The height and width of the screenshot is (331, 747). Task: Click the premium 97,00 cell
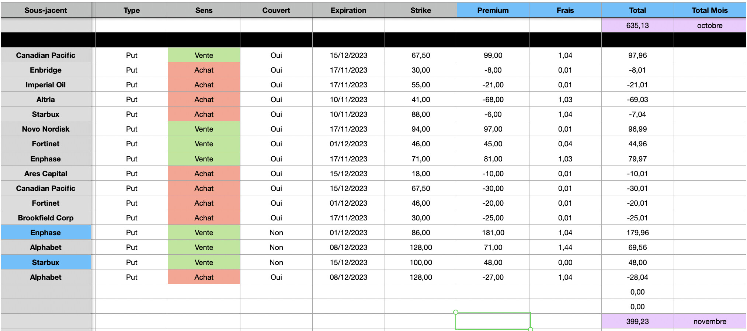click(x=493, y=129)
